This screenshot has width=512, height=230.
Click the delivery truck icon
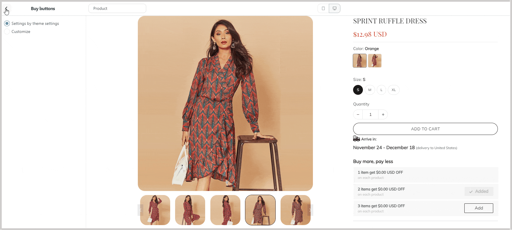coord(356,139)
